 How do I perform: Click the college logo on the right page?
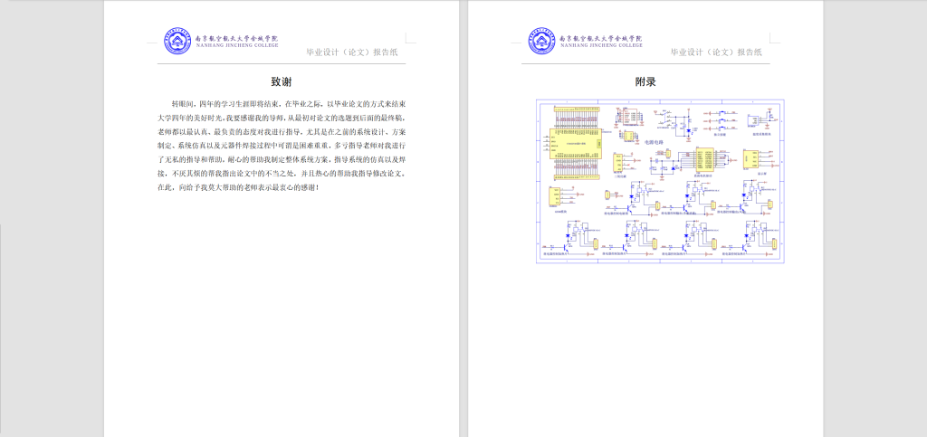(542, 42)
